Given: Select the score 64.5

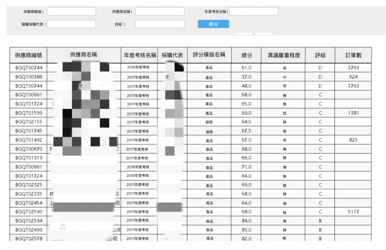Looking at the screenshot, I should click(247, 122).
